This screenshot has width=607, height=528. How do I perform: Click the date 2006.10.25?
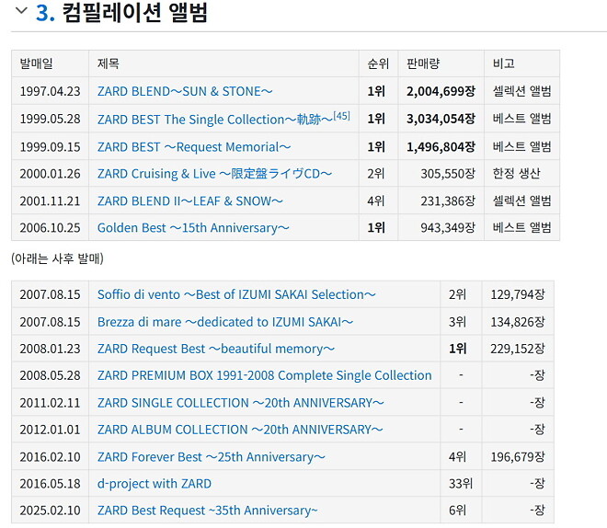click(x=51, y=227)
